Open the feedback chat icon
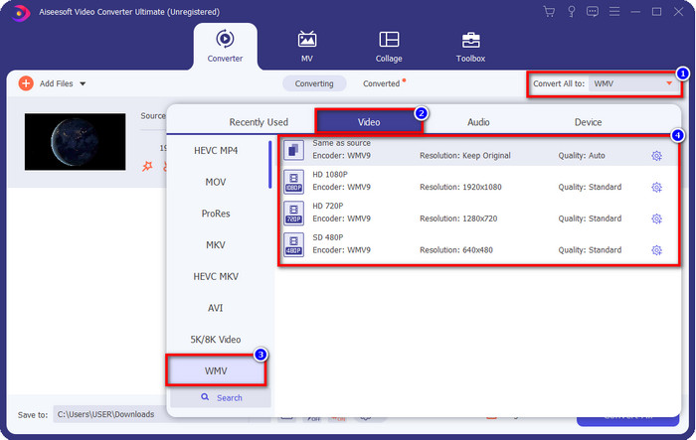The height and width of the screenshot is (440, 696). 593,12
